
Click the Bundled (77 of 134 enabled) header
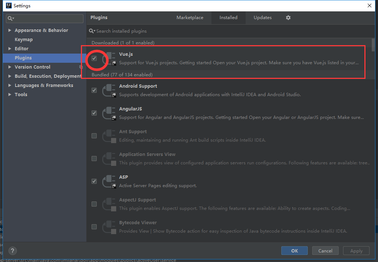pos(122,75)
